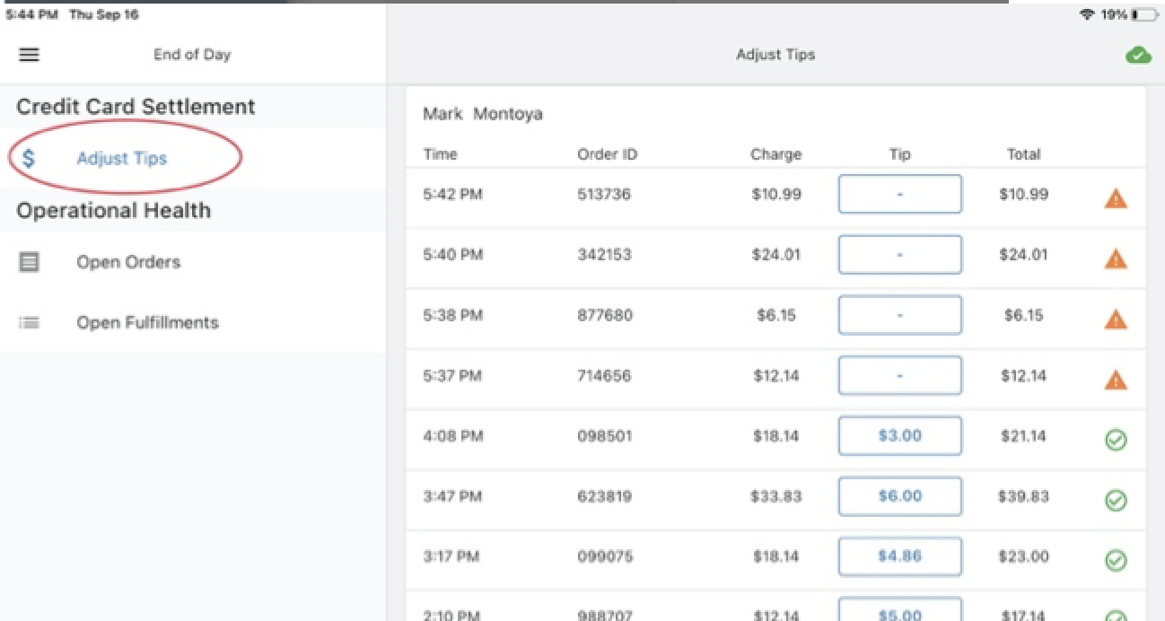Click the $39.83 total amount
The height and width of the screenshot is (621, 1165).
pyautogui.click(x=1023, y=496)
